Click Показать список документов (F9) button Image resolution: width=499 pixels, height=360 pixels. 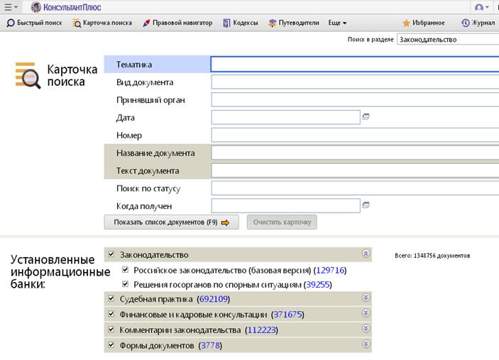171,223
